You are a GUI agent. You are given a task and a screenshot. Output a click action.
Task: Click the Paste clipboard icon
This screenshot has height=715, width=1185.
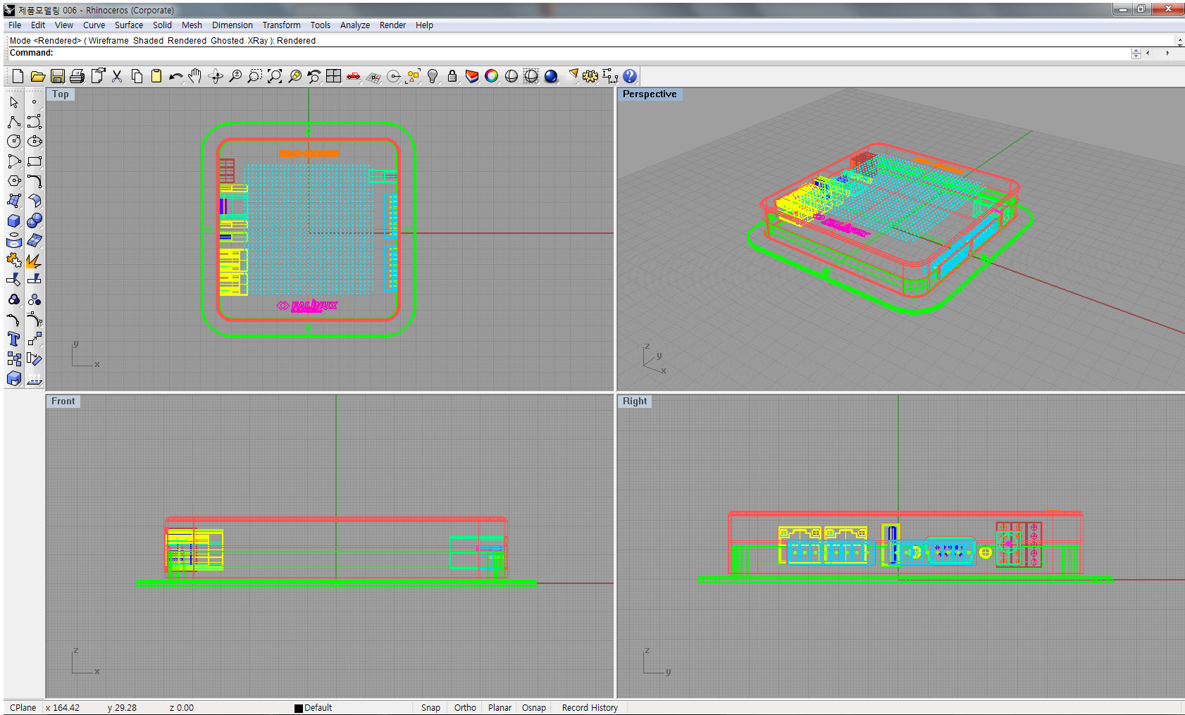pos(156,76)
